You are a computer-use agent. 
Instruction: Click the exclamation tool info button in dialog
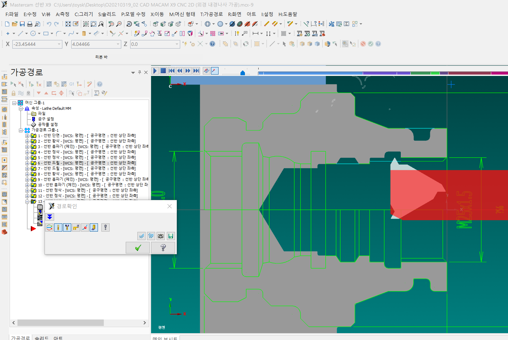click(106, 227)
